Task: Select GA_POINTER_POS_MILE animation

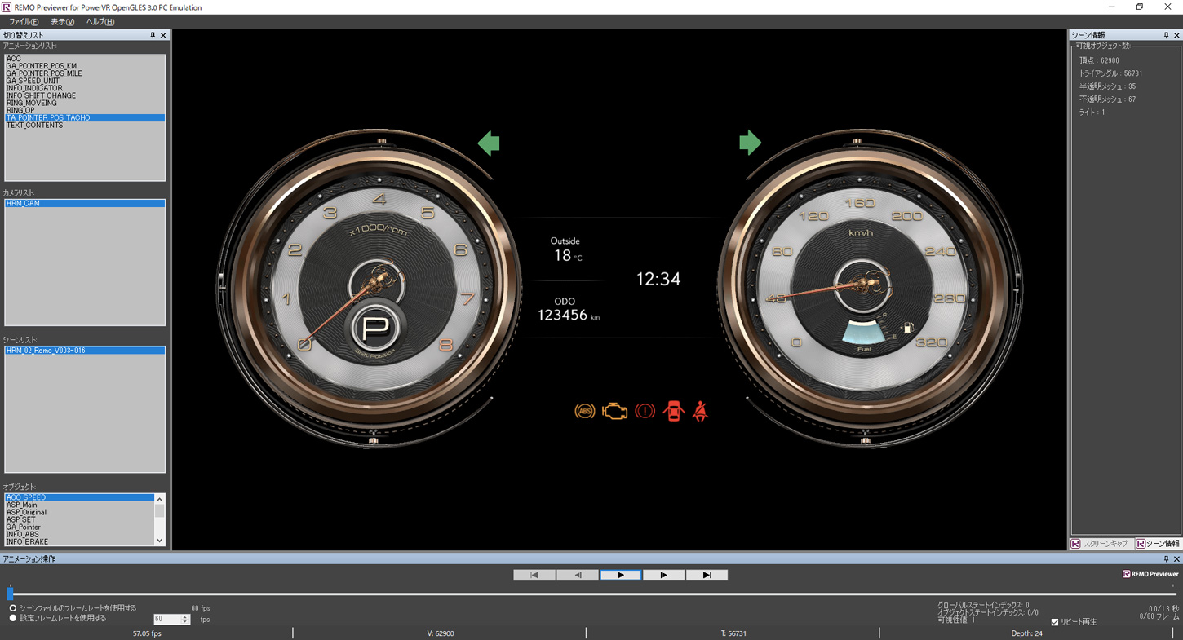Action: pyautogui.click(x=85, y=73)
